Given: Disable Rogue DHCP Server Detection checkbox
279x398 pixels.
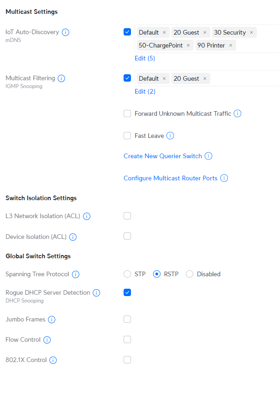Looking at the screenshot, I should [127, 292].
